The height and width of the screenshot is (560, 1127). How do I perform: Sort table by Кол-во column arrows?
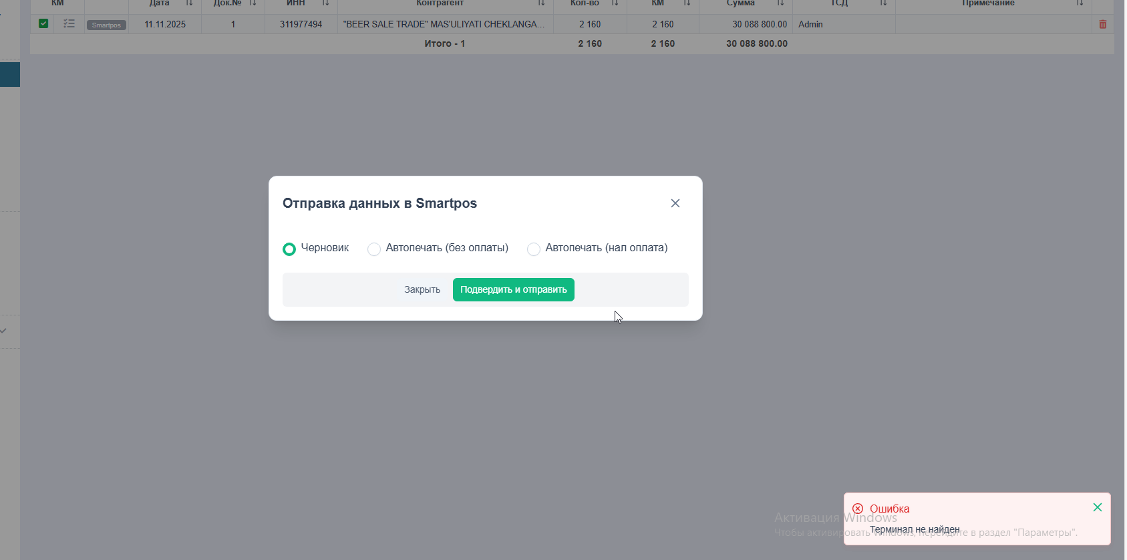point(615,3)
